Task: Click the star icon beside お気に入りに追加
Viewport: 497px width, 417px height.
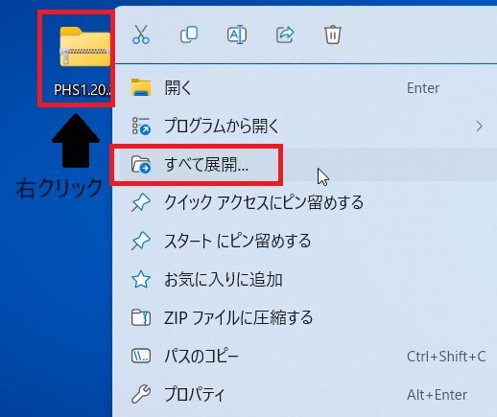Action: tap(141, 279)
